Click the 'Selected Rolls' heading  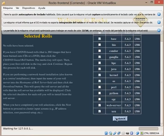point(38,36)
